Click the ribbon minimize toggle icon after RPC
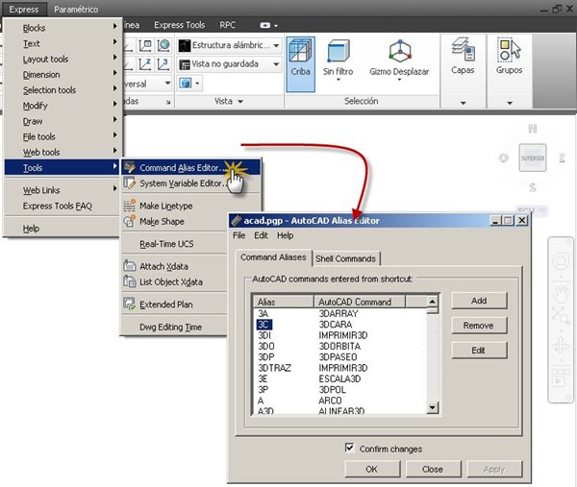 265,25
